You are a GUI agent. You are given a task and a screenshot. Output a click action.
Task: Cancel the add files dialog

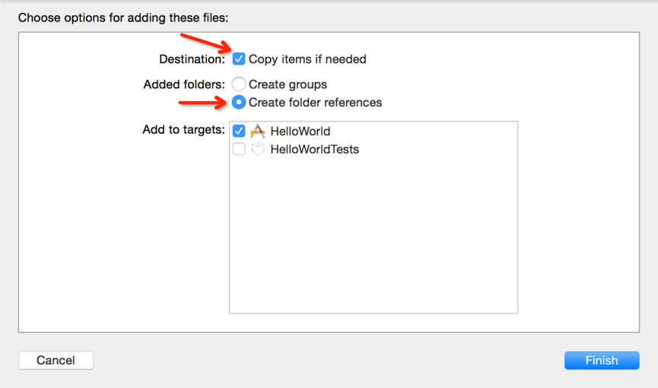coord(56,361)
